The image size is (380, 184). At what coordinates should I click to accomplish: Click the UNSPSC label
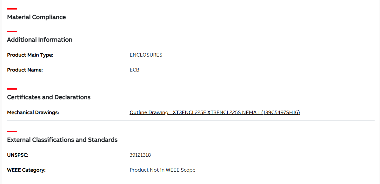click(x=18, y=155)
